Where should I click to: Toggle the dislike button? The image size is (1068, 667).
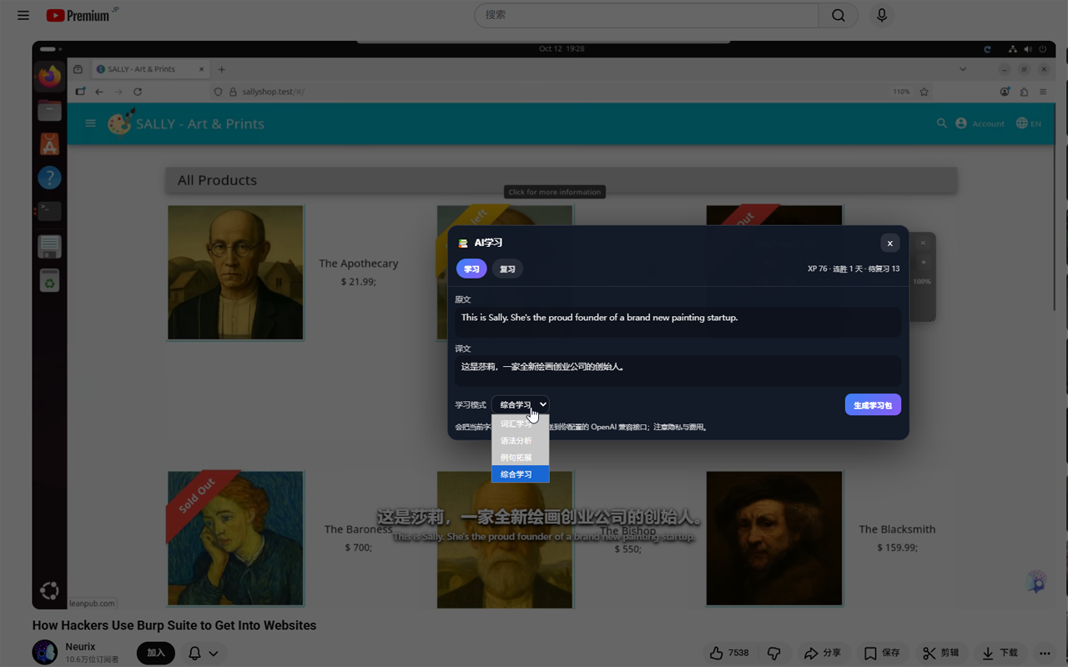click(x=773, y=653)
